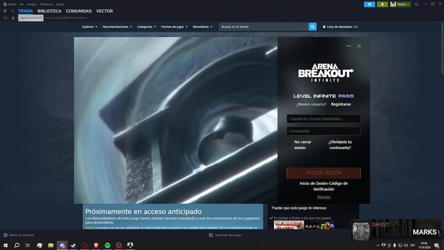Click the Registrarse link

point(341,104)
